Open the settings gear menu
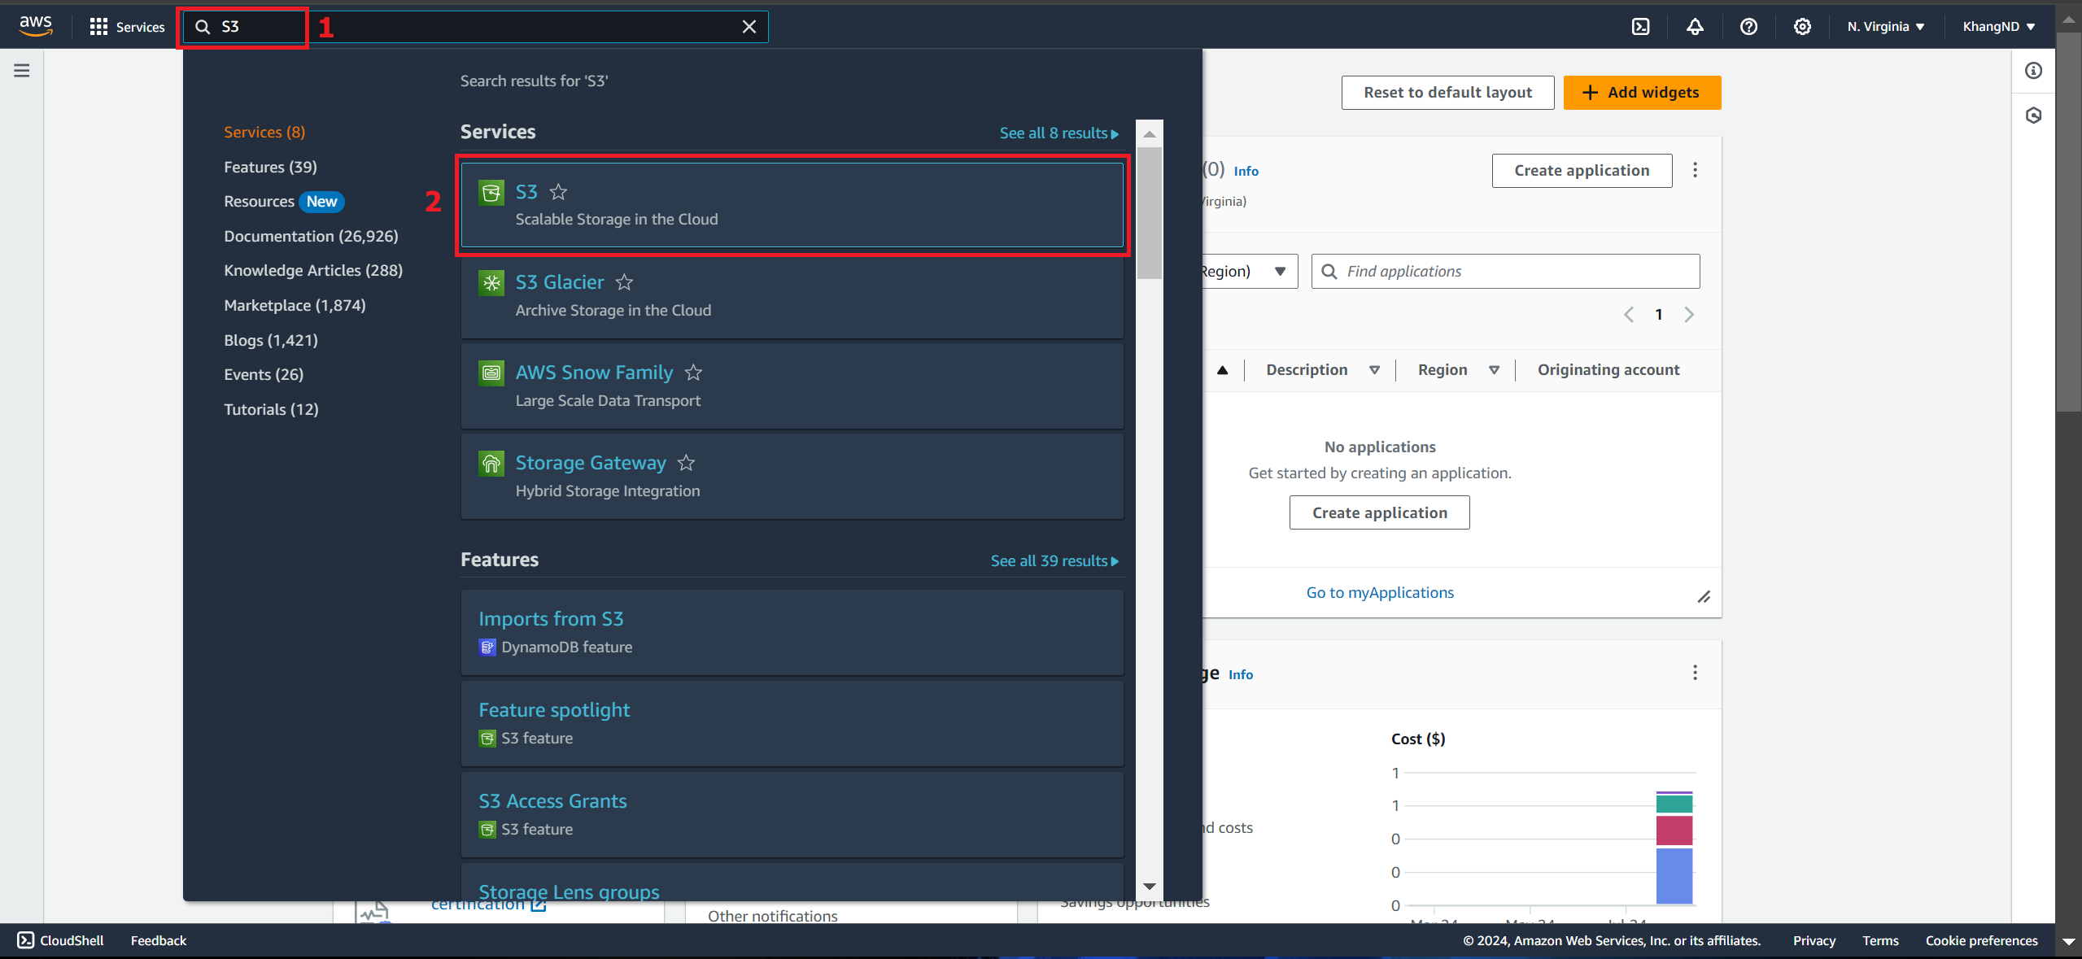The image size is (2082, 959). pos(1802,27)
